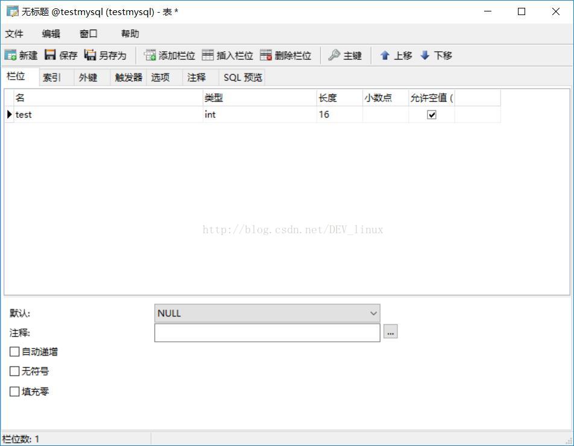Open the 帮助 menu
The width and height of the screenshot is (574, 446).
130,34
